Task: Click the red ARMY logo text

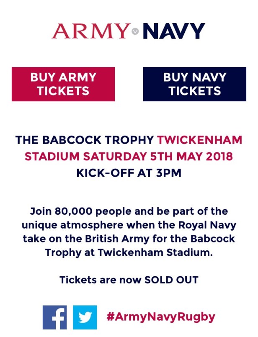Action: [x=90, y=31]
